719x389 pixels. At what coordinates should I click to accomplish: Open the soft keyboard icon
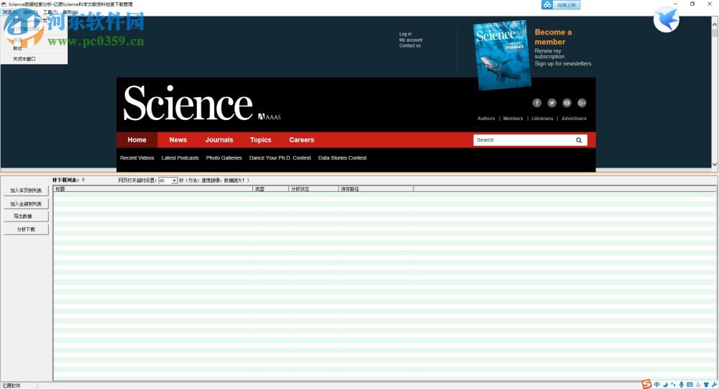pyautogui.click(x=690, y=385)
